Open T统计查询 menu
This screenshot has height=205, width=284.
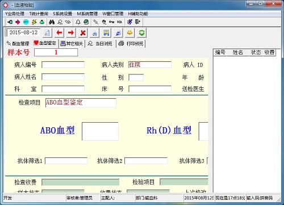point(39,14)
